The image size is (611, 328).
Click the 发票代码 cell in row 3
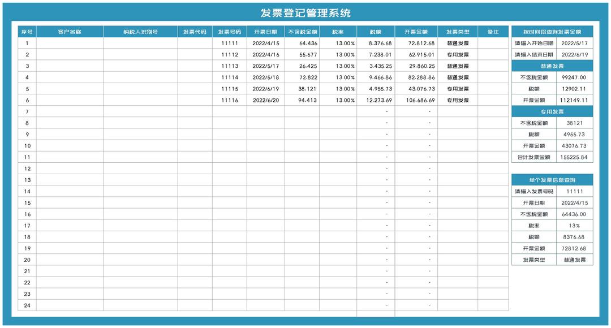pos(195,66)
